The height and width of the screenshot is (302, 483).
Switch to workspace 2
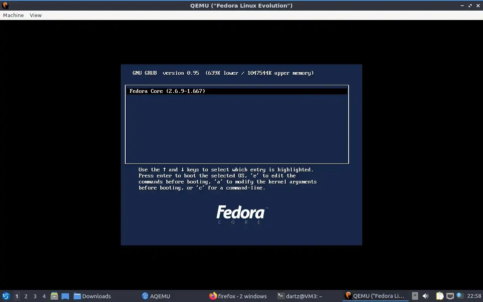26,296
